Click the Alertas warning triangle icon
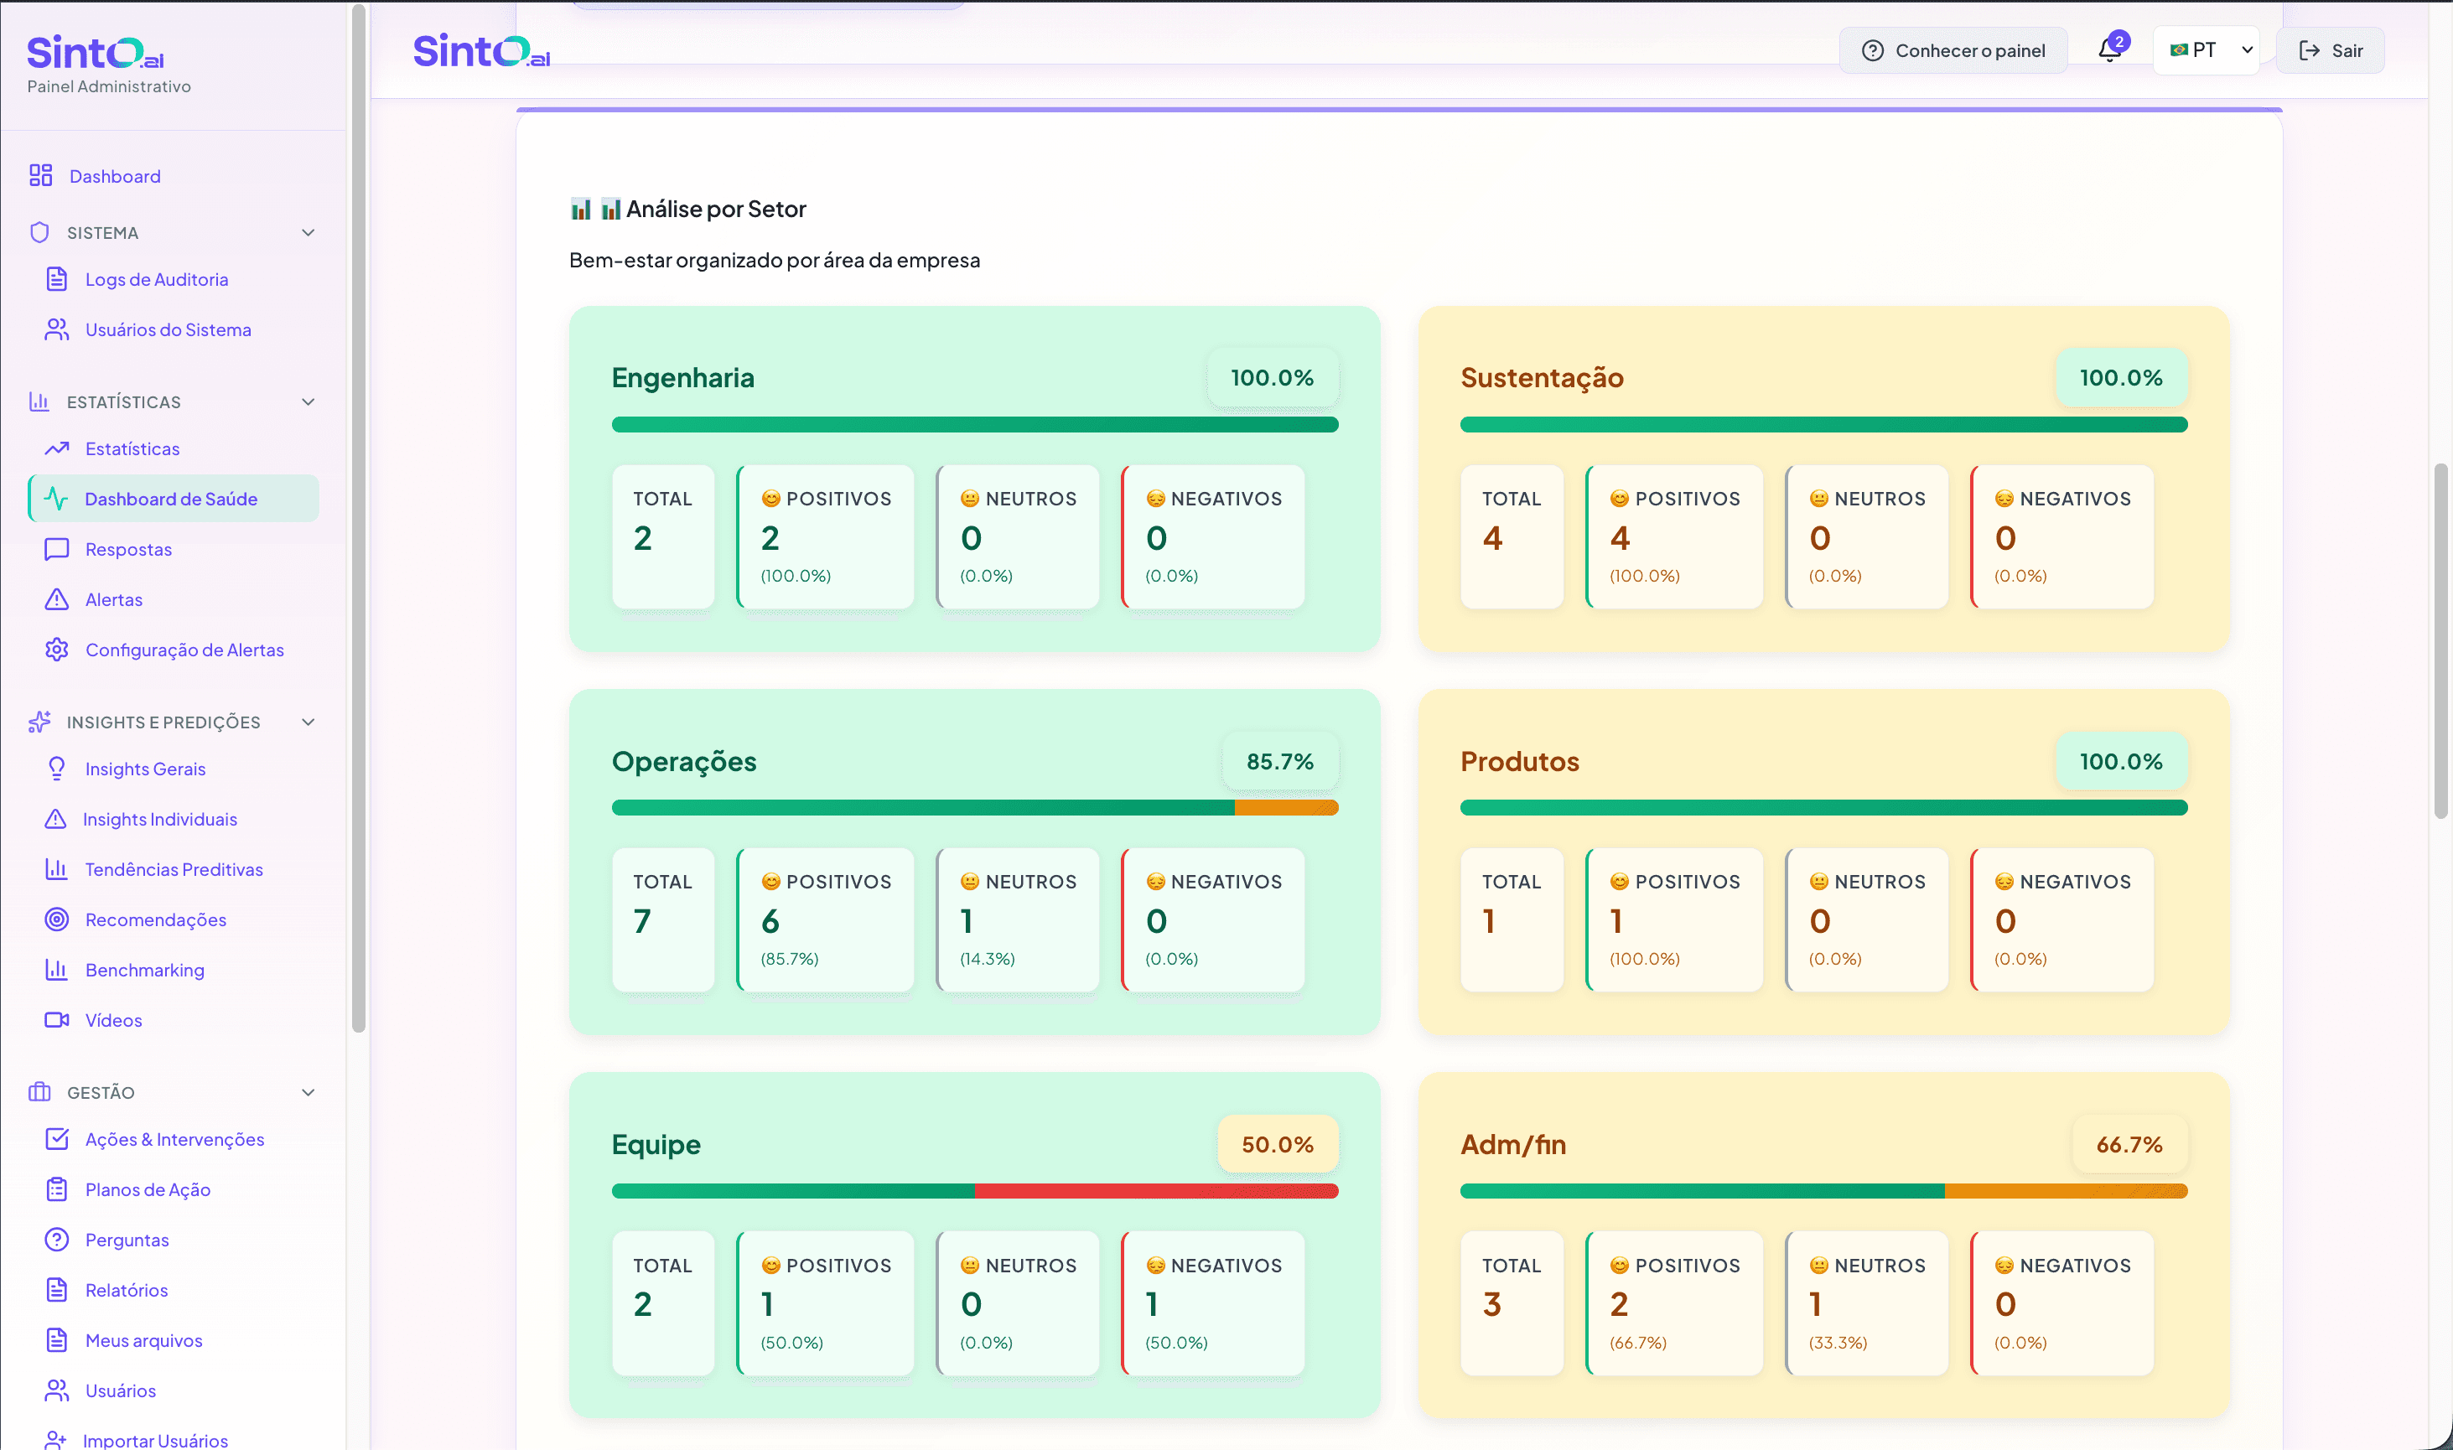 coord(57,600)
